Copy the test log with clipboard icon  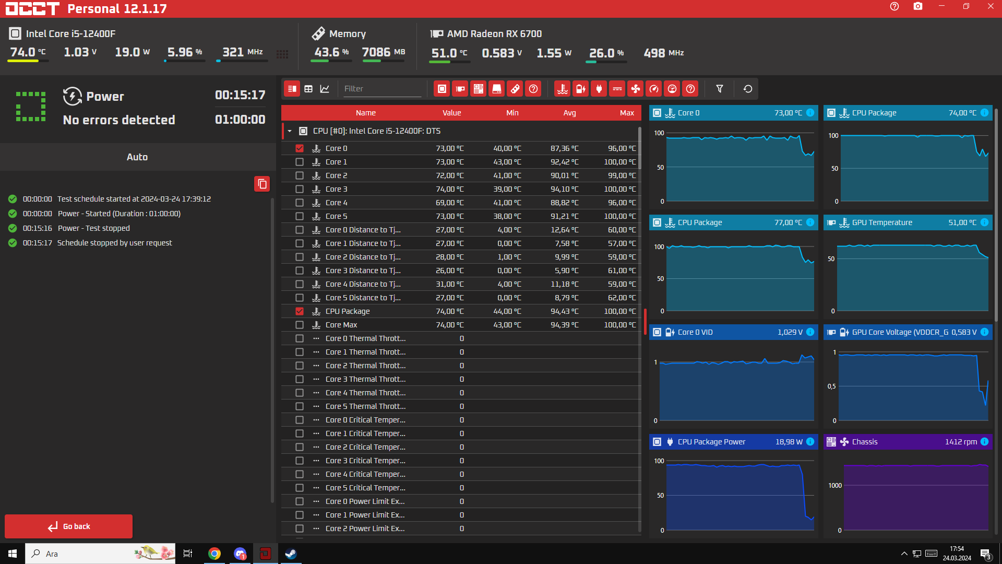click(x=262, y=184)
